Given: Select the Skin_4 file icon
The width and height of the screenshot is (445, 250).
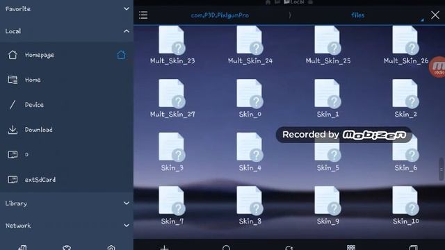Looking at the screenshot, I should (250, 147).
